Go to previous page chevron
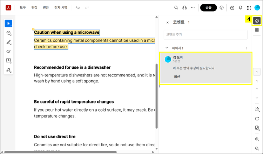This screenshot has width=263, height=154. 257,88
